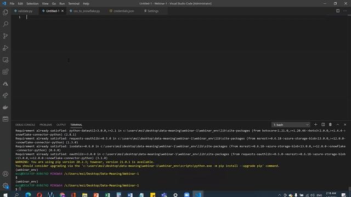Open the View menu

(45, 4)
